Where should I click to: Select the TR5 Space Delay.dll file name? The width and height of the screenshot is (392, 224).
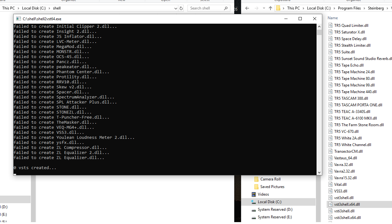(350, 39)
